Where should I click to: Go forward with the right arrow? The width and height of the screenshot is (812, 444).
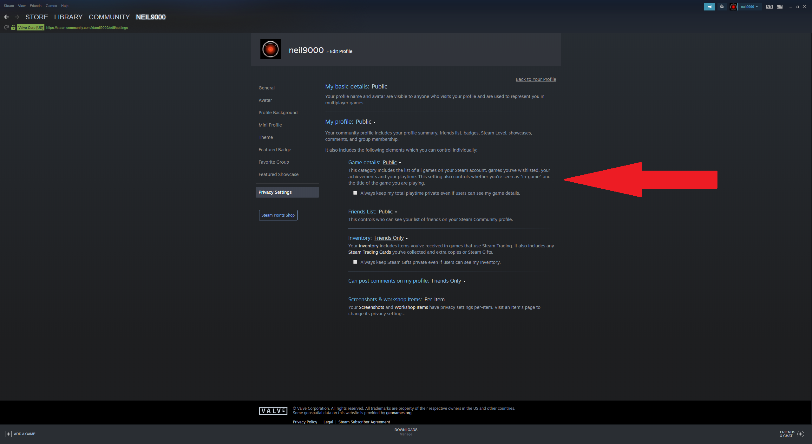[x=17, y=17]
